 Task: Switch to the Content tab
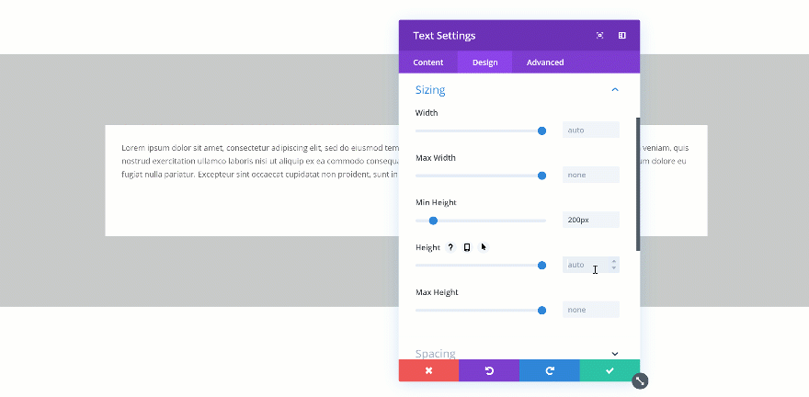[x=428, y=62]
